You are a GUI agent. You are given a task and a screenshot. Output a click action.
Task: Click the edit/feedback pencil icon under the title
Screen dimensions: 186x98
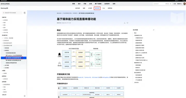click(125, 23)
